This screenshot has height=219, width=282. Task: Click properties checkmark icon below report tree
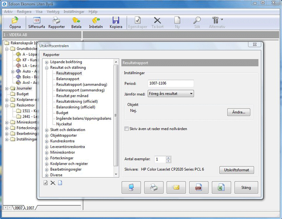(x=46, y=183)
